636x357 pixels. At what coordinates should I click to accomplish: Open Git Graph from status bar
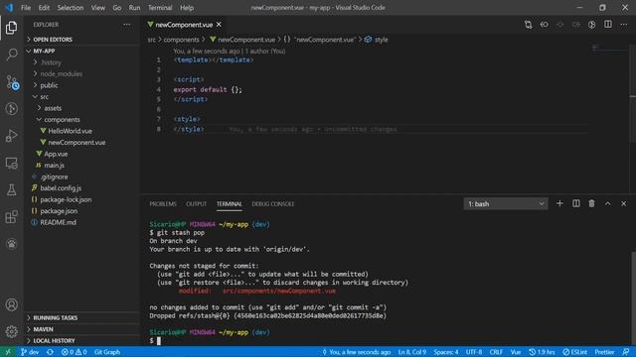tap(107, 352)
